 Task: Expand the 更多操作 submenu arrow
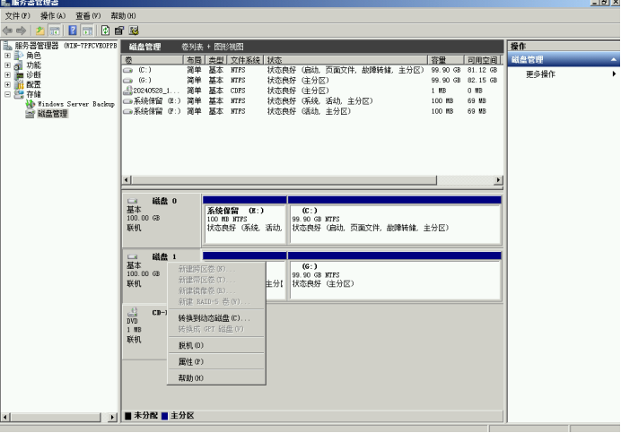point(614,74)
